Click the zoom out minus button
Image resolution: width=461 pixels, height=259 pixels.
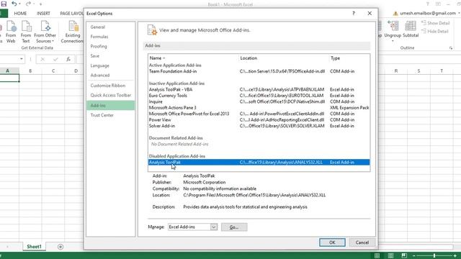414,256
